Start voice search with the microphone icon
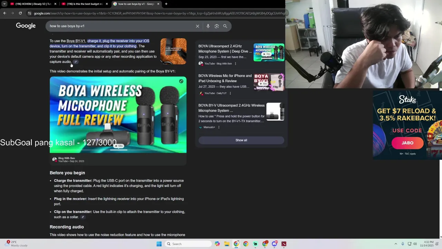Viewport: 442px width, 249px height. pos(208,26)
